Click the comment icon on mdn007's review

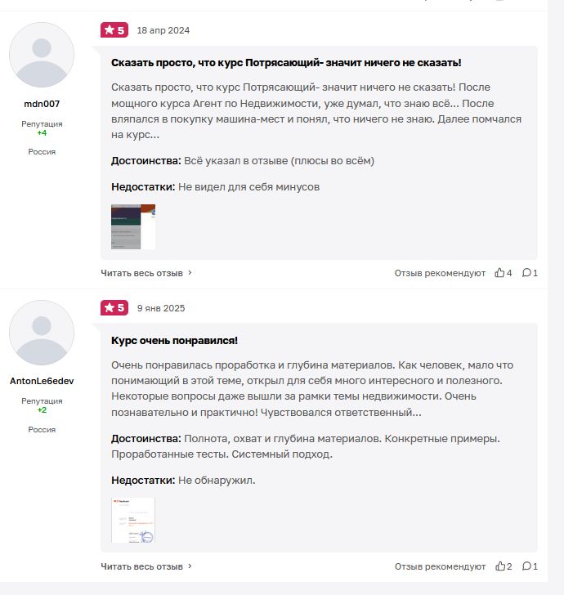(526, 273)
